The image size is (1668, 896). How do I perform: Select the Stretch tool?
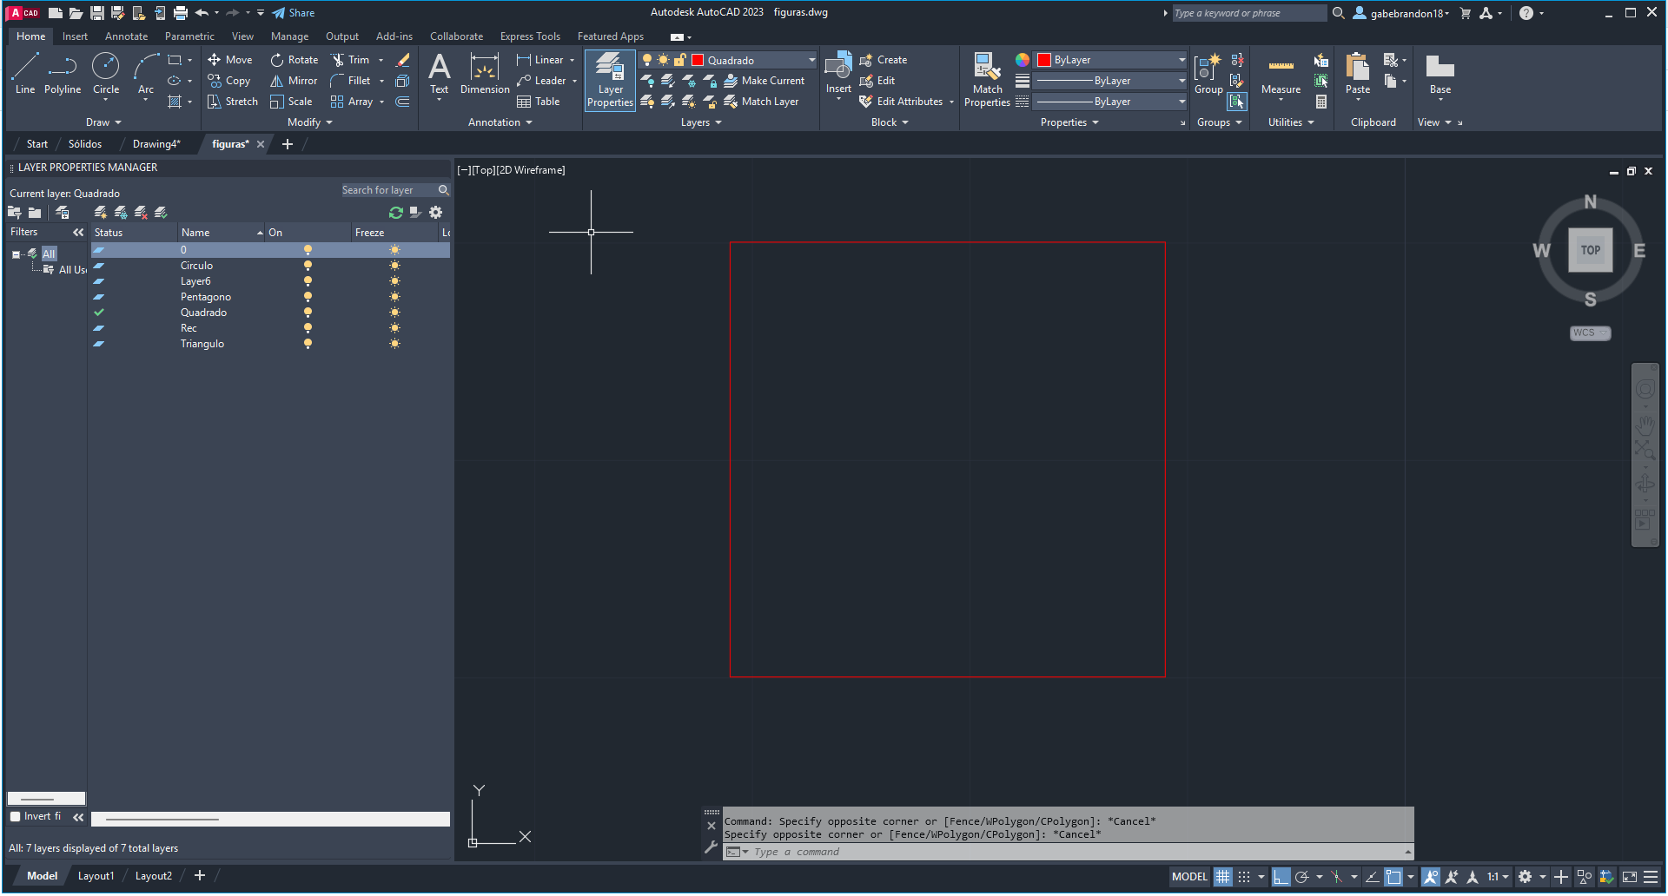point(232,102)
